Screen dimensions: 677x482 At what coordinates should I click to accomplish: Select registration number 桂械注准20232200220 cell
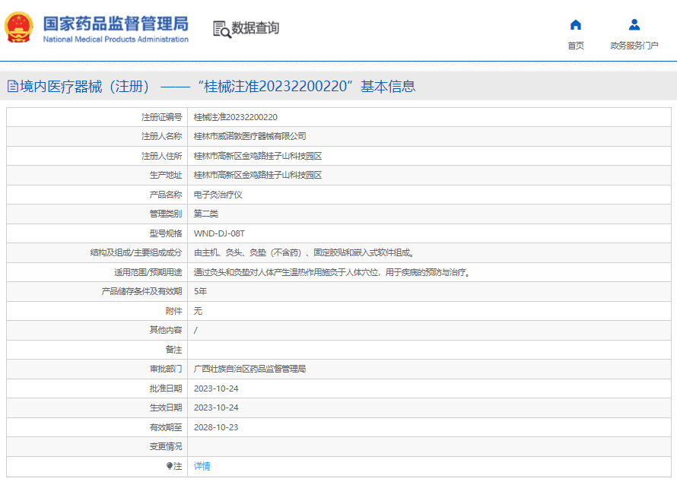[x=235, y=117]
